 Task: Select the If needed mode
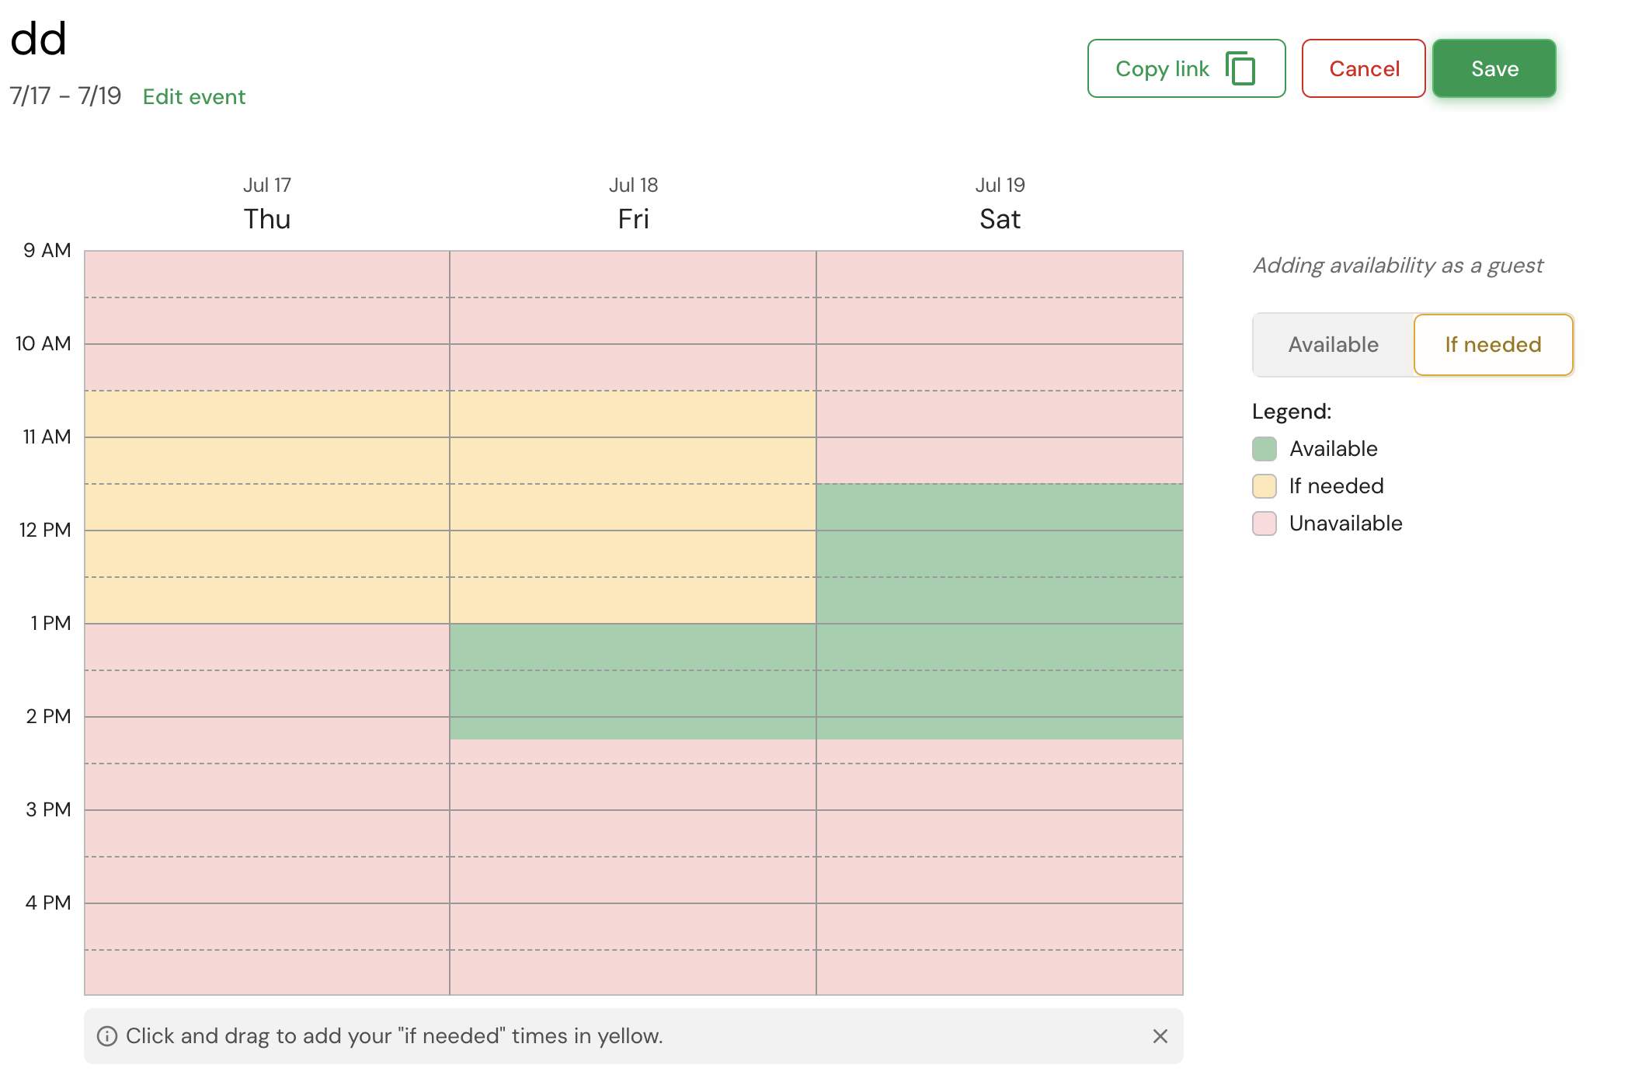(1492, 345)
